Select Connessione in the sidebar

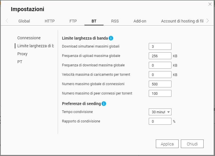click(29, 38)
